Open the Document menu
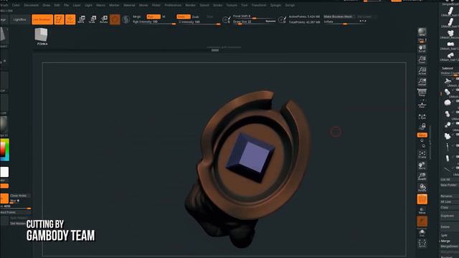Image resolution: width=459 pixels, height=258 pixels. [x=31, y=5]
